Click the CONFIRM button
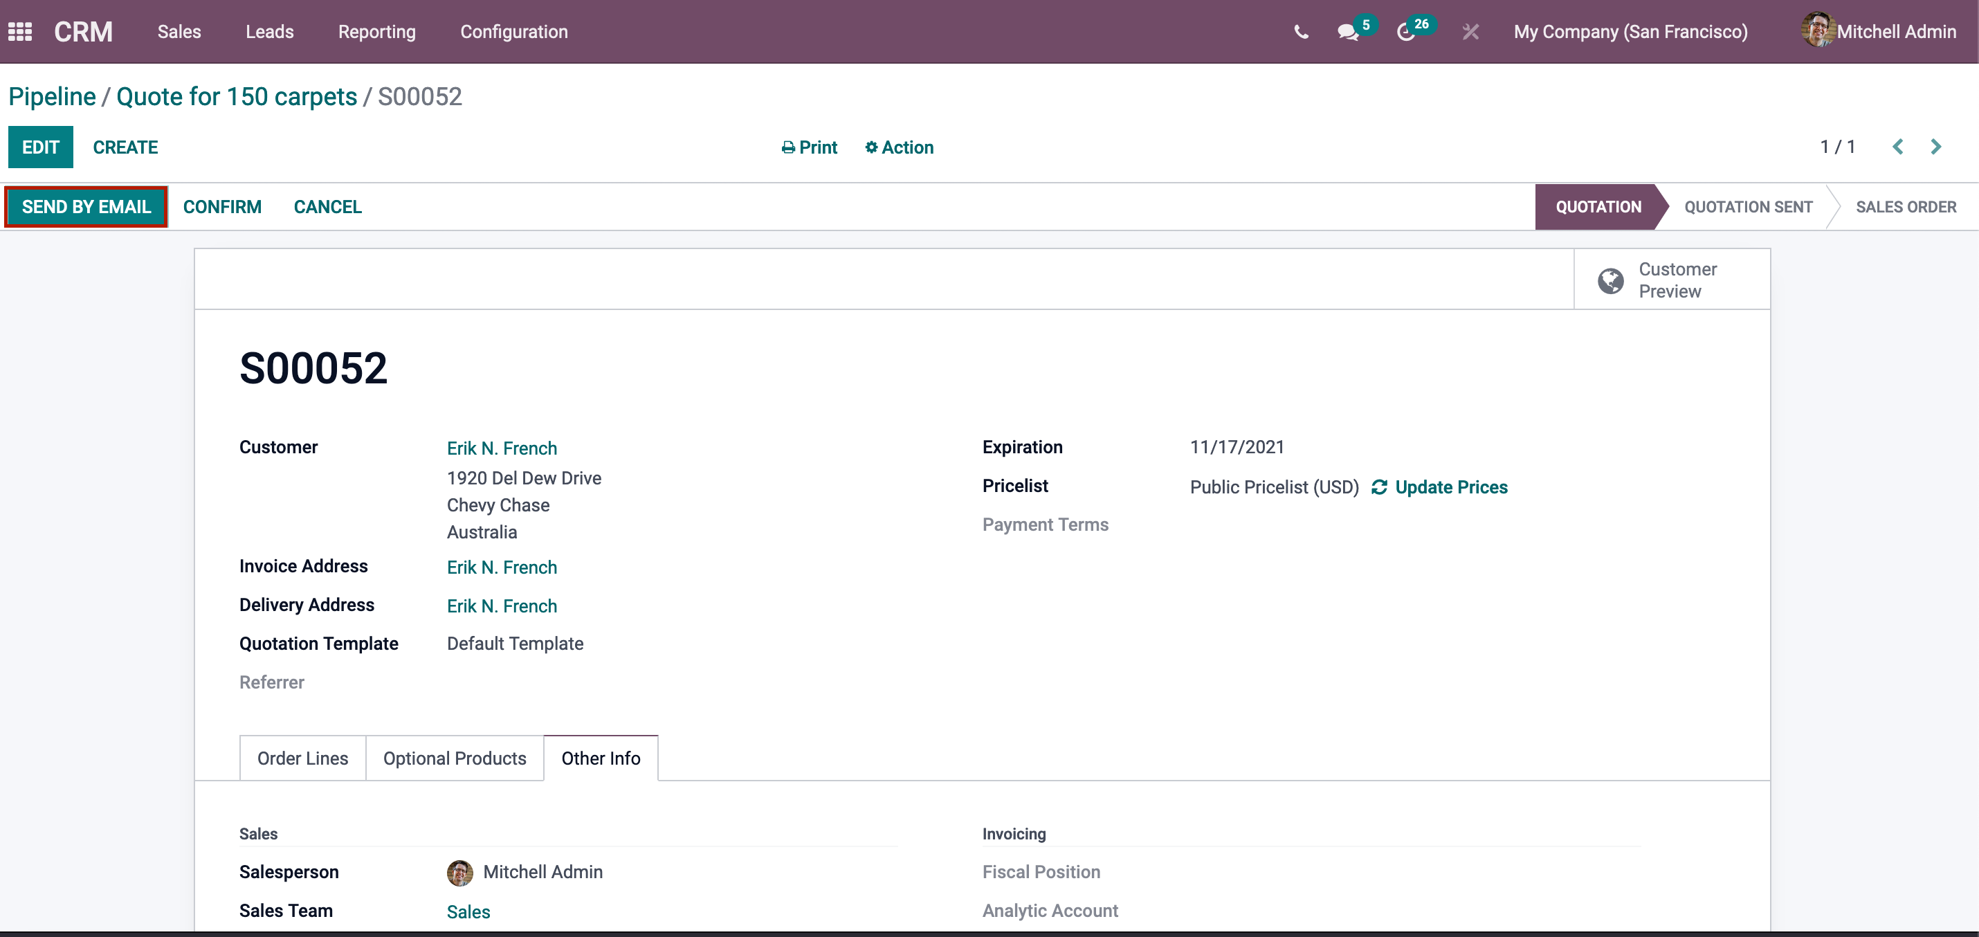This screenshot has height=937, width=1979. tap(222, 207)
